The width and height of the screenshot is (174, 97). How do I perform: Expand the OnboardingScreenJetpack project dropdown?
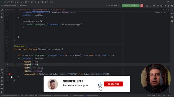tap(9, 6)
